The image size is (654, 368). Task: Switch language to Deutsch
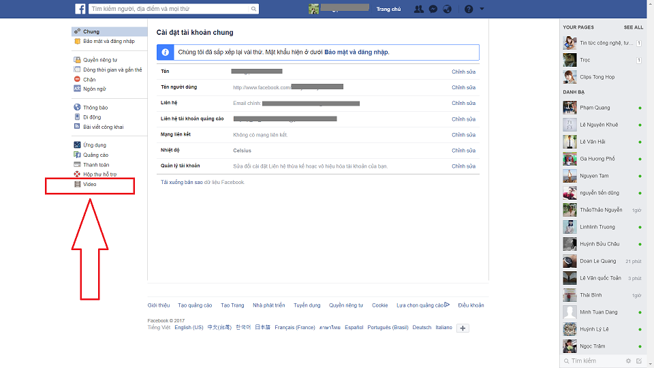422,328
